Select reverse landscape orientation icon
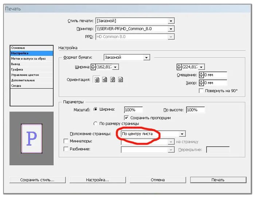The height and width of the screenshot is (197, 255). 120,80
